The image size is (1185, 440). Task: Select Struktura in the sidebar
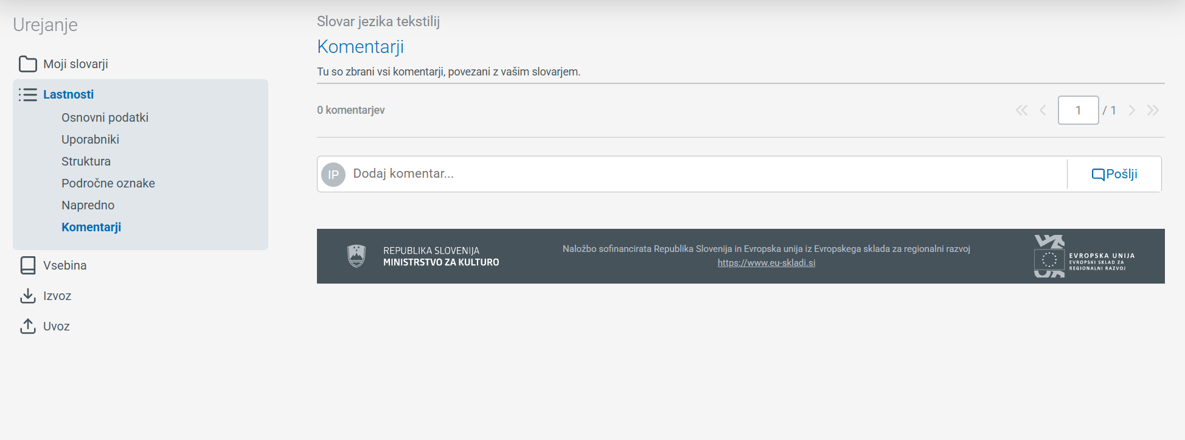[86, 161]
